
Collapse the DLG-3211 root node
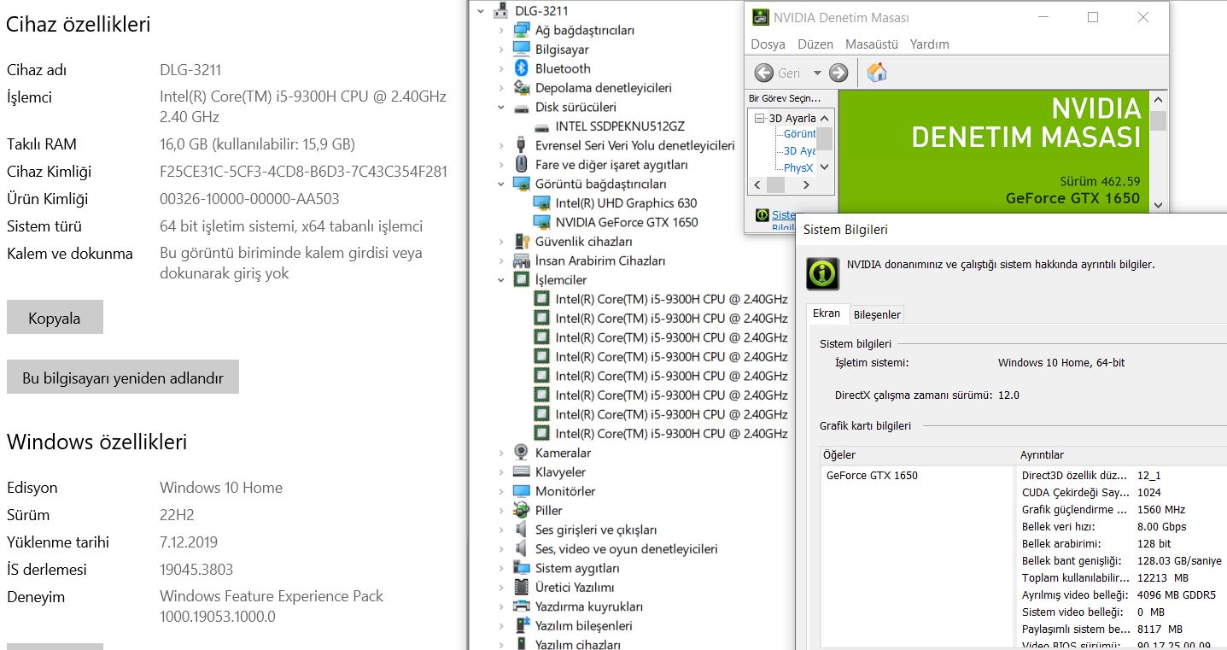click(481, 11)
